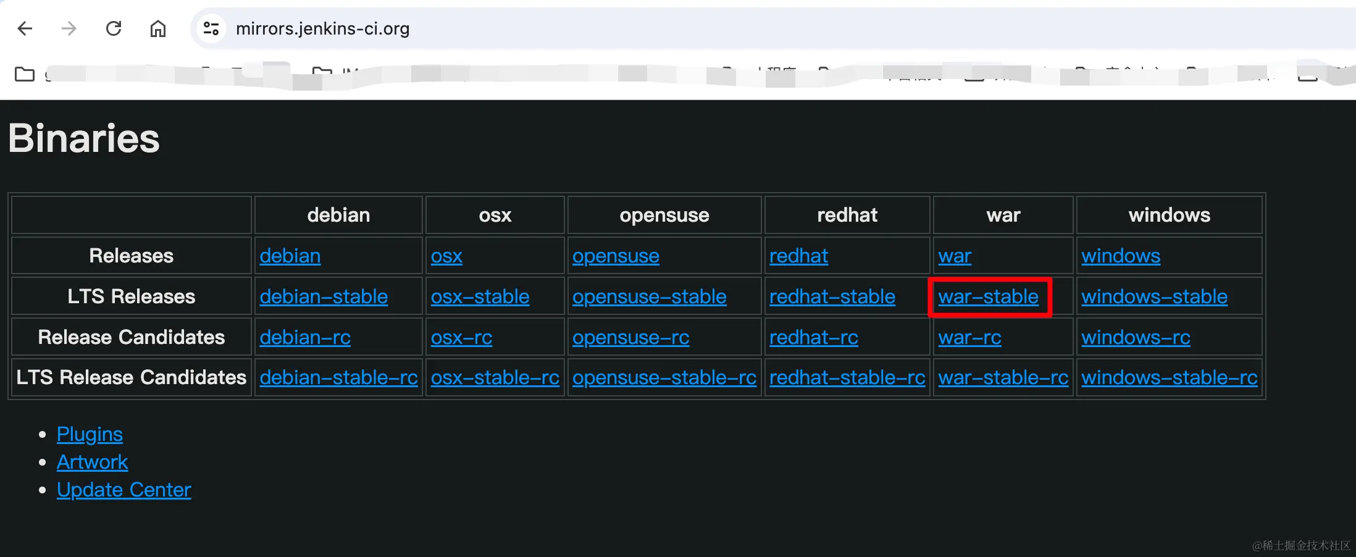This screenshot has width=1356, height=557.
Task: Open the redhat link in Releases row
Action: tap(798, 256)
